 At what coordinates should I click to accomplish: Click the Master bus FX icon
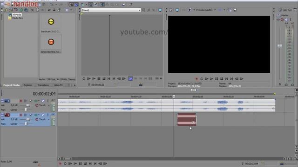point(278,19)
